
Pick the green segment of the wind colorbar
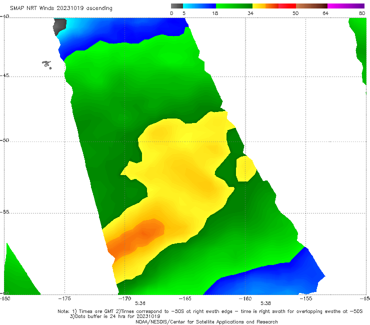234,6
